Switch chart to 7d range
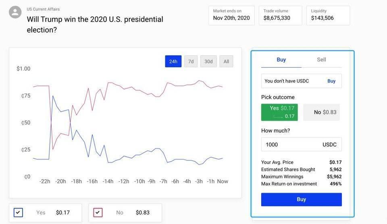Image resolution: width=387 pixels, height=224 pixels. pos(191,61)
